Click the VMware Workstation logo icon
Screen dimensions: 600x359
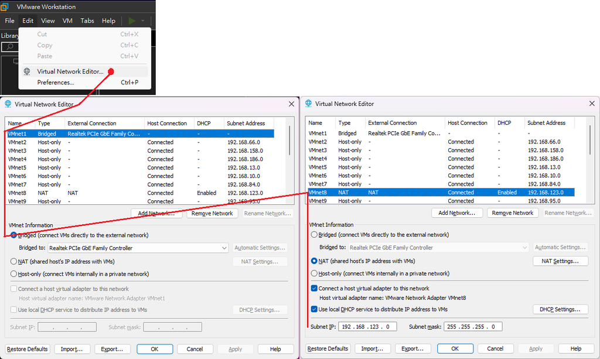[x=4, y=6]
